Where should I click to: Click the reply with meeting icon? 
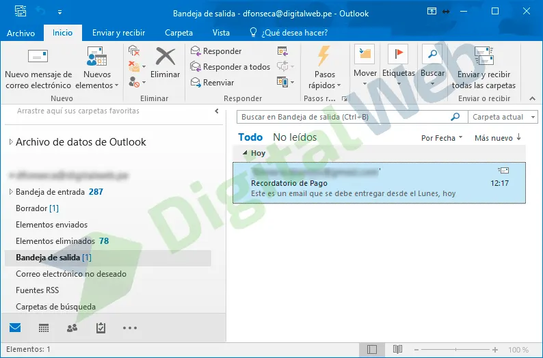click(282, 51)
